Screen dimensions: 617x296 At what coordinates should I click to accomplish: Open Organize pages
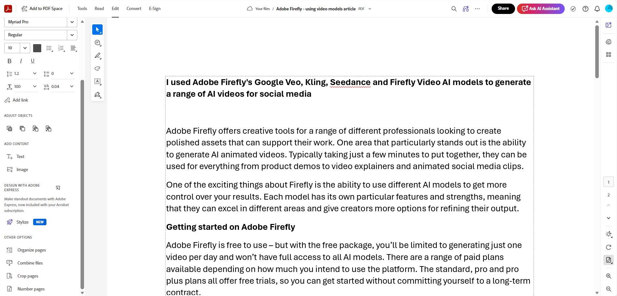[27, 250]
